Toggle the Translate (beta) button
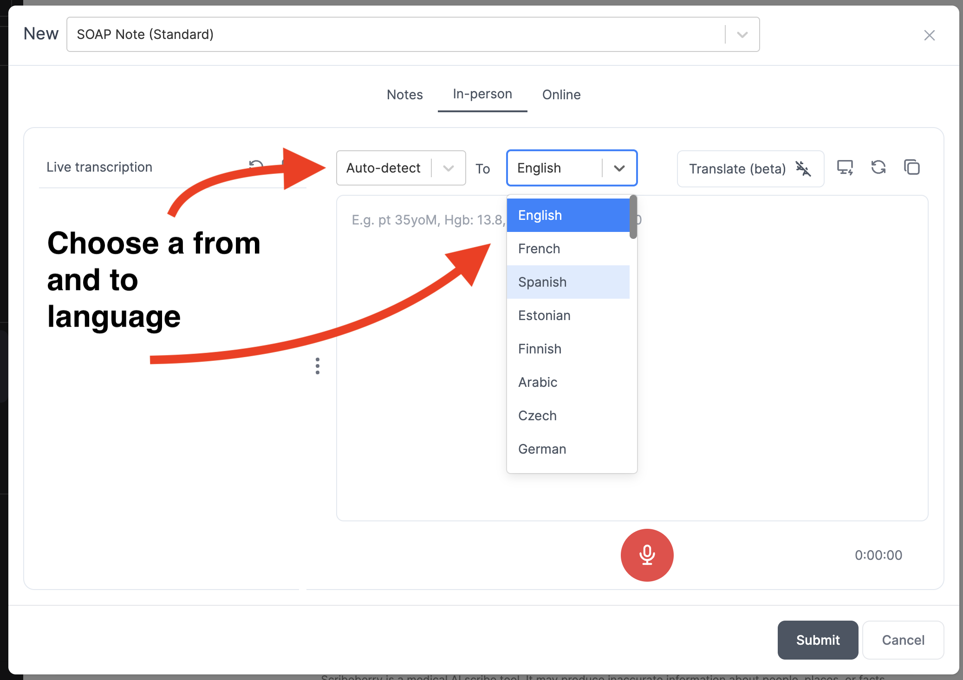The height and width of the screenshot is (680, 963). coord(750,169)
